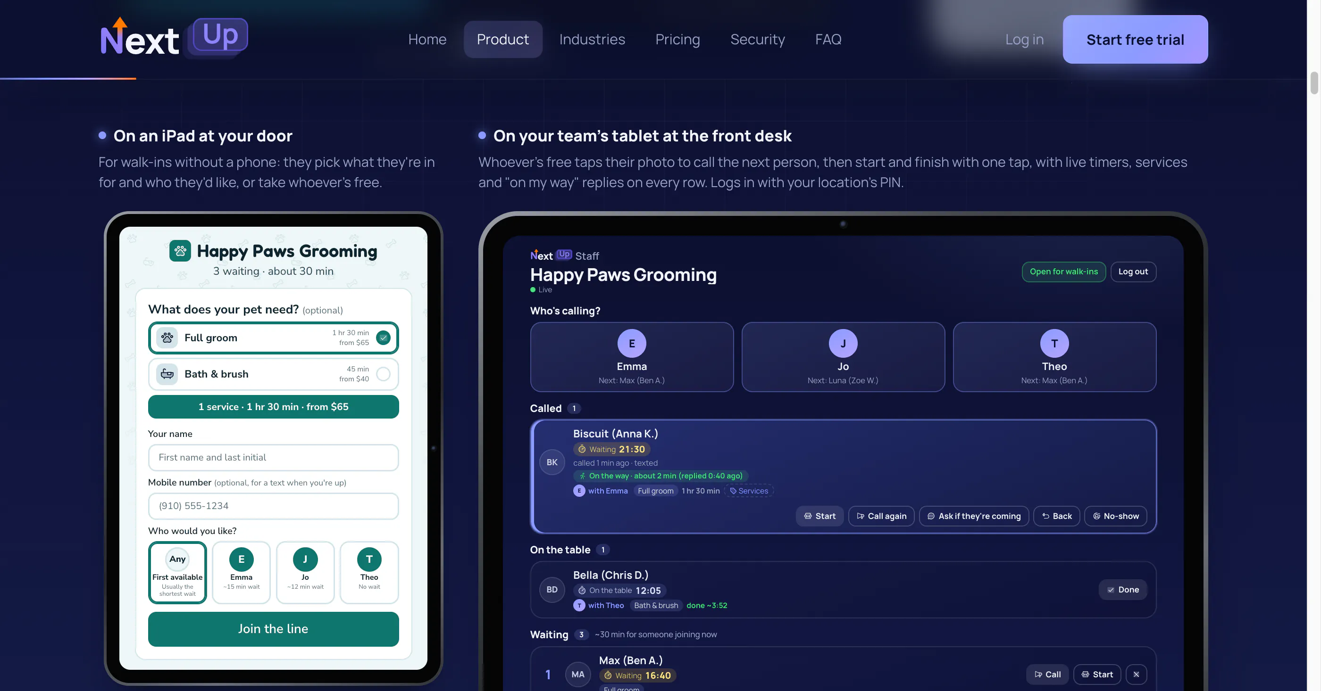Choose Theo as preferred groomer
The height and width of the screenshot is (691, 1321).
[x=369, y=573]
